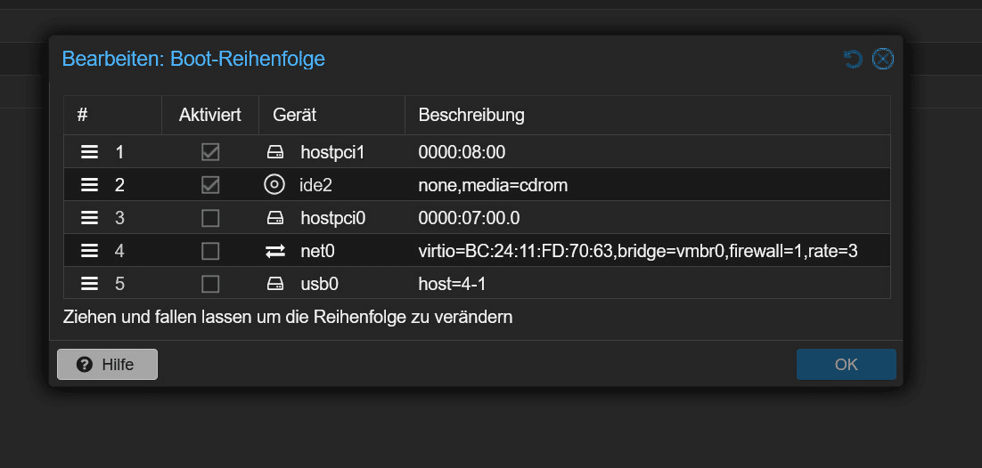Click drag handle icon of row 3
Viewport: 982px width, 468px height.
tap(90, 218)
